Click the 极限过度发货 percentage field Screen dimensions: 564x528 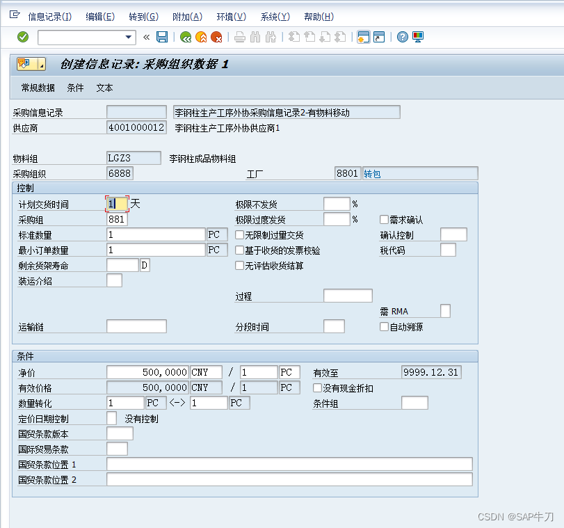[337, 220]
